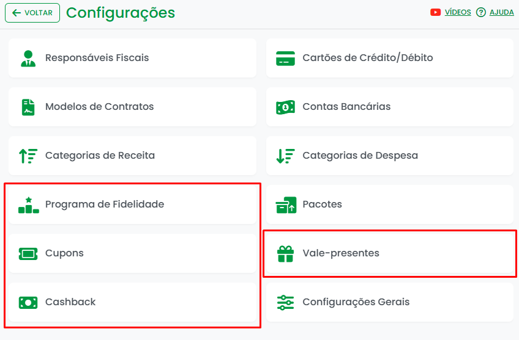519x340 pixels.
Task: Click the Cashback money bill icon
Action: point(28,302)
